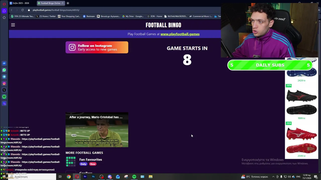Open Messenger in Opera sidebar
The image size is (321, 180).
pyautogui.click(x=4, y=63)
